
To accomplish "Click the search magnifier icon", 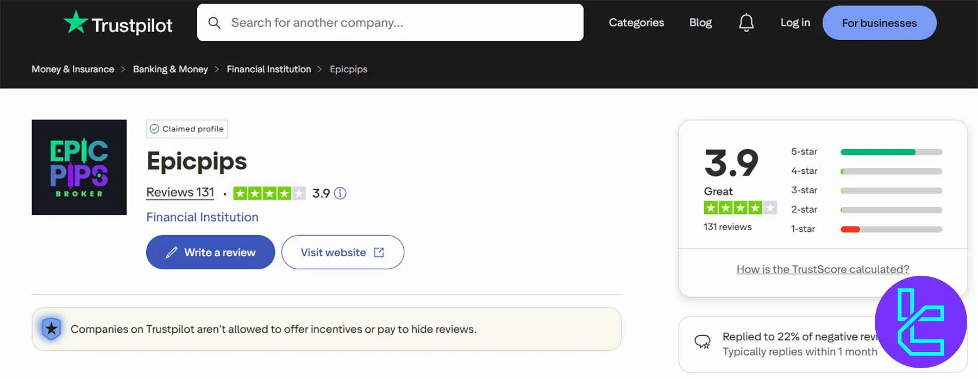I will [x=215, y=23].
